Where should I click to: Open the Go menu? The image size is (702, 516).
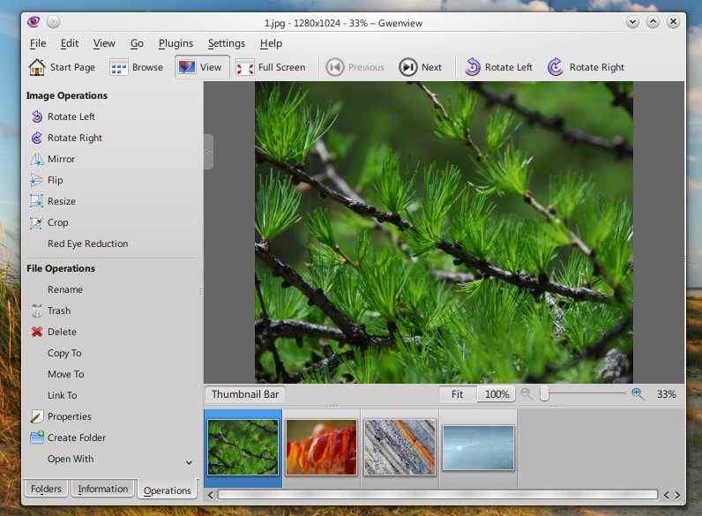pos(137,43)
